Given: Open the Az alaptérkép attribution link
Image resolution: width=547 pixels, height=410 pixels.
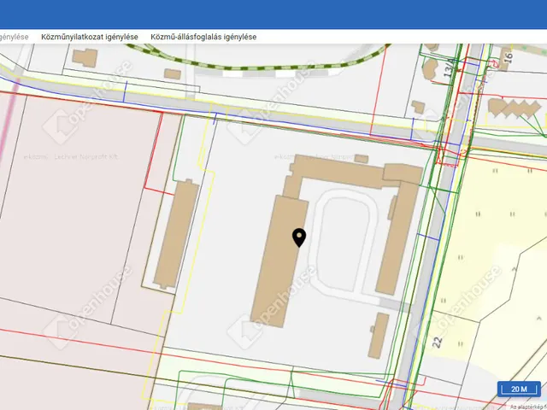Looking at the screenshot, I should [x=528, y=405].
